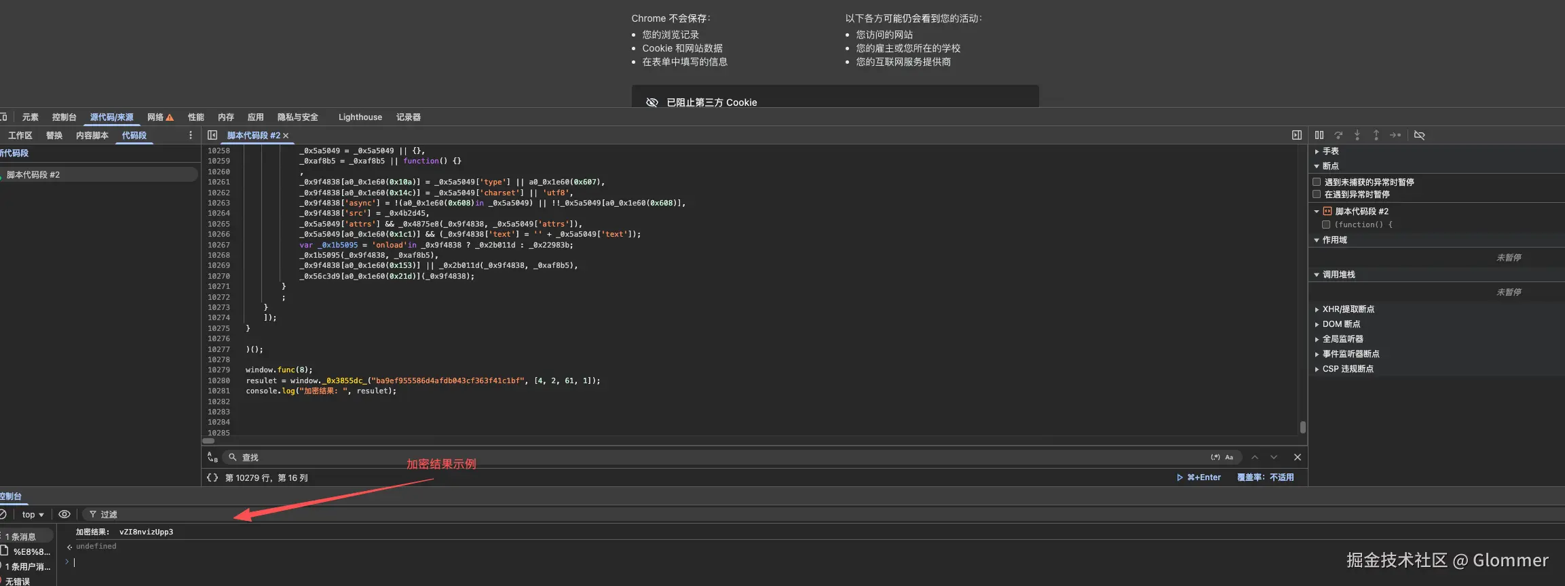Image resolution: width=1565 pixels, height=586 pixels.
Task: Click the vertical scrollbar of the code editor
Action: [1302, 427]
